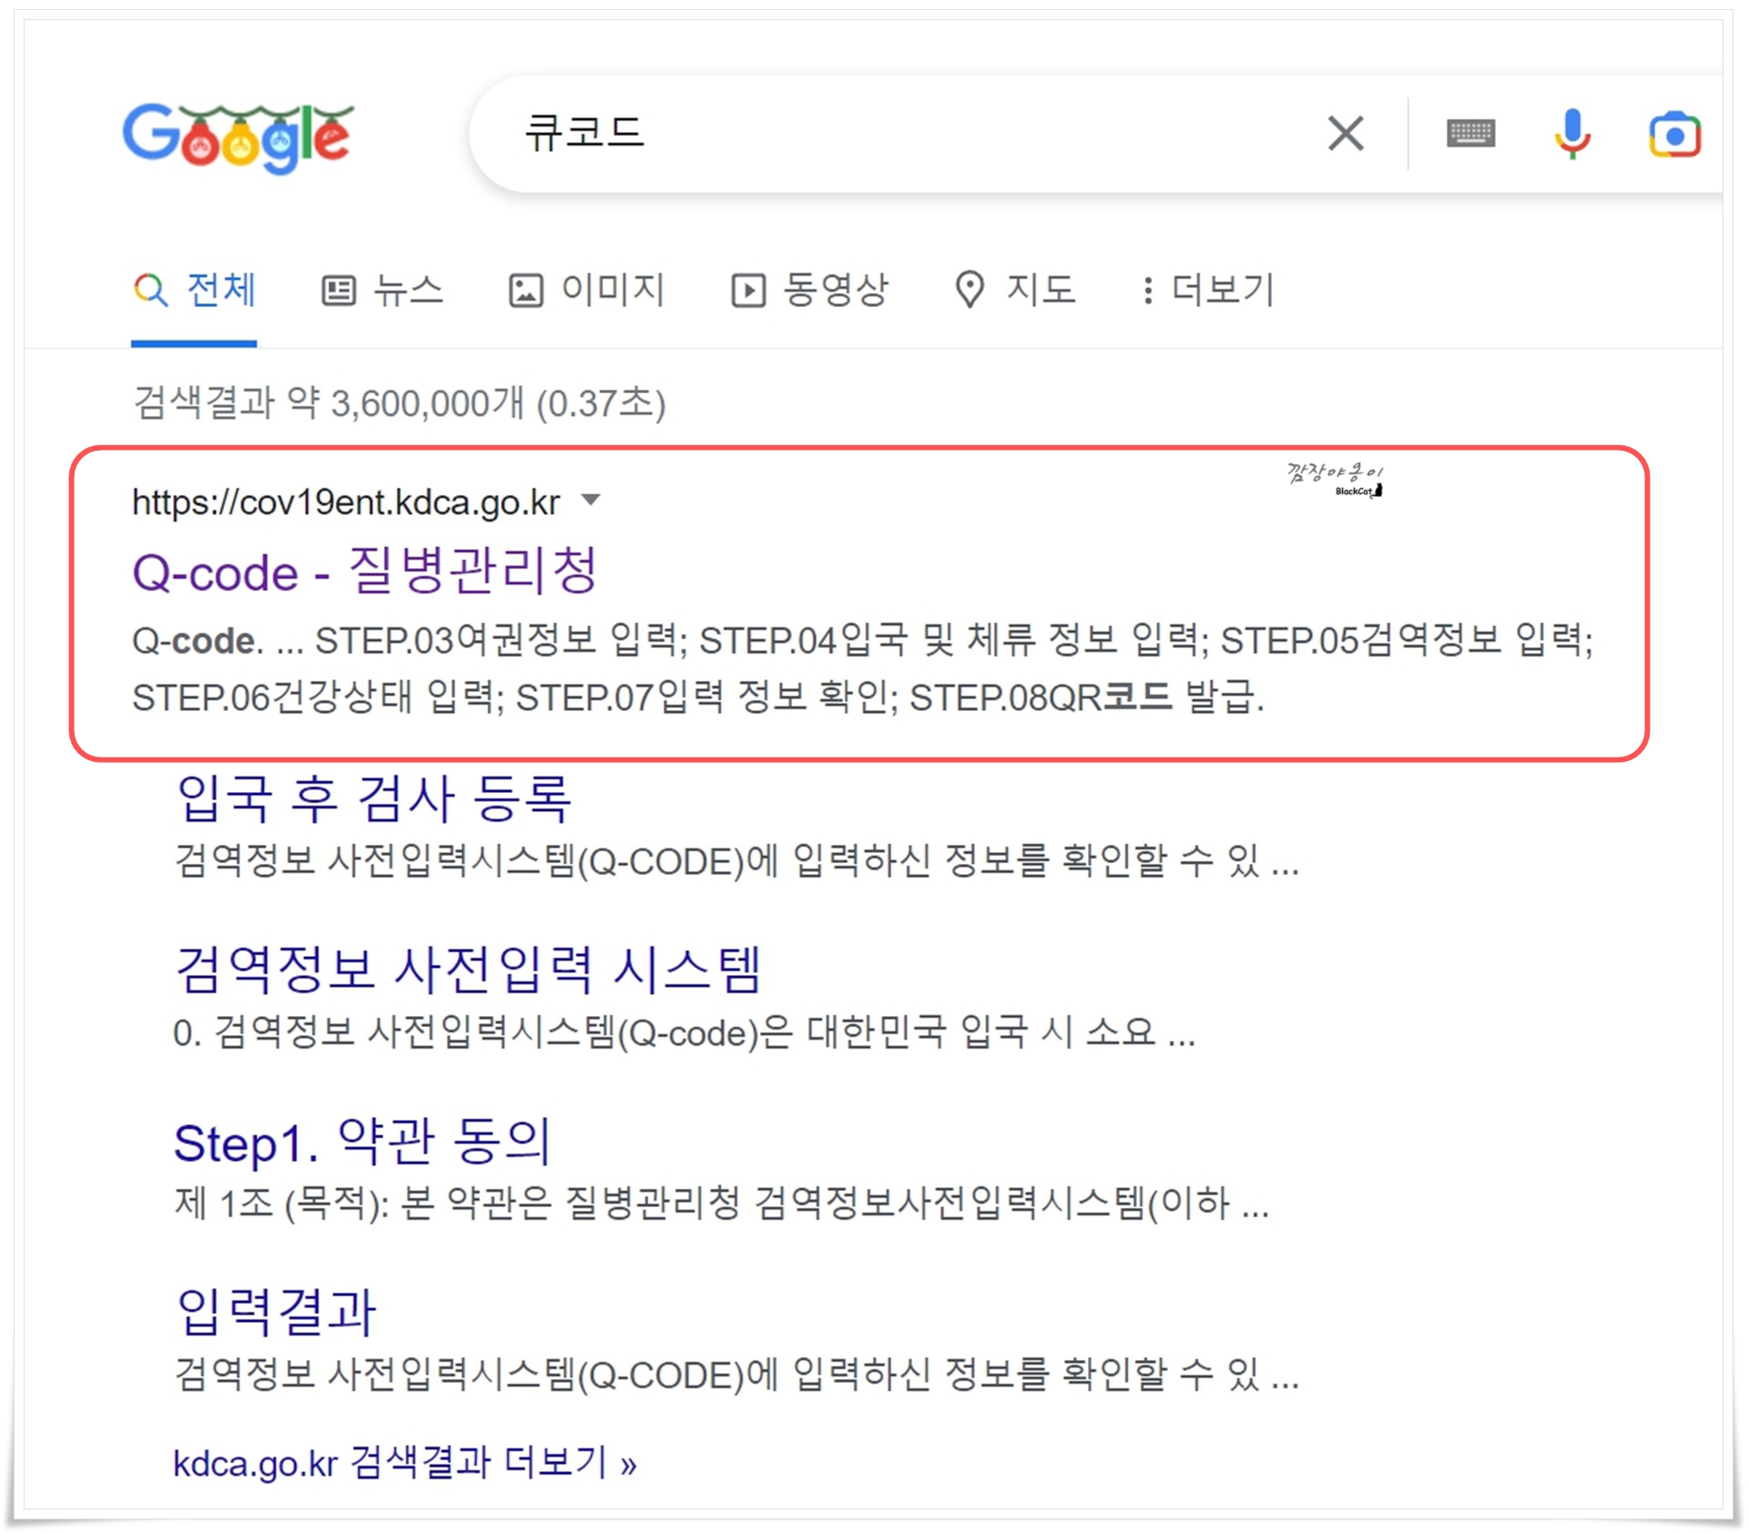Search by image with the camera icon

pyautogui.click(x=1675, y=135)
